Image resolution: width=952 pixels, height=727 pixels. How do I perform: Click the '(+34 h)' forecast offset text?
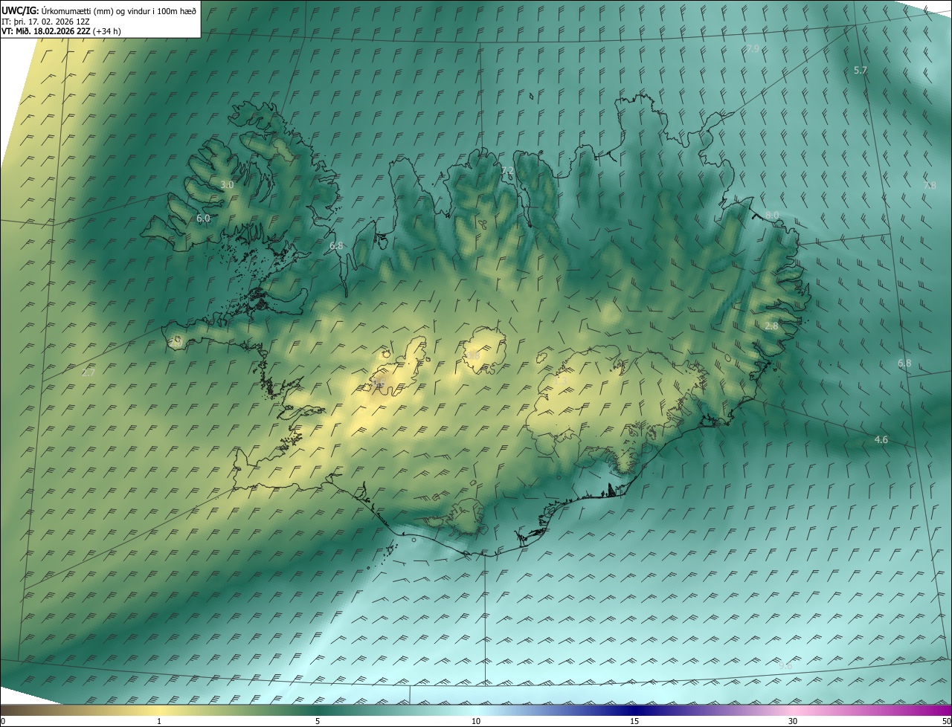108,32
